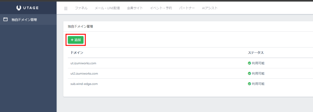
Task: Open the メール・LINE配信 menu
Action: click(107, 8)
